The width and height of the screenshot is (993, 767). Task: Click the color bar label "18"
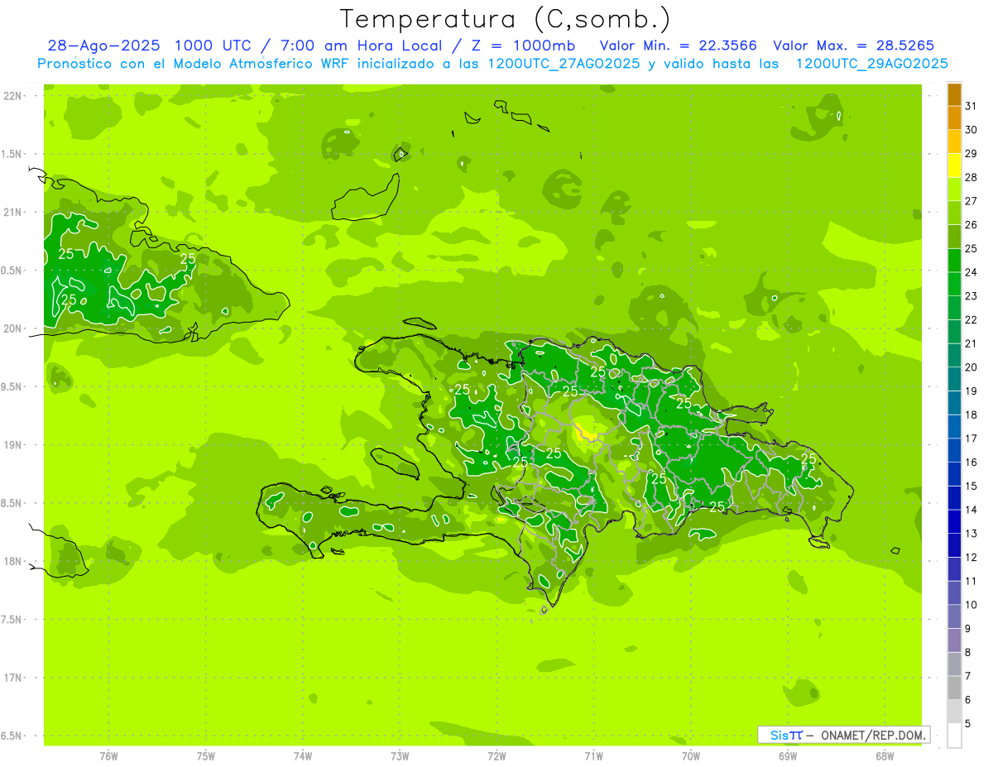[971, 415]
